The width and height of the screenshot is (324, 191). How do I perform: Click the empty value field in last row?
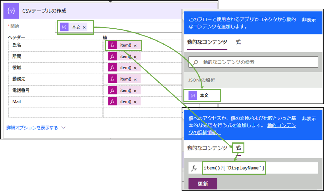[x=142, y=113]
